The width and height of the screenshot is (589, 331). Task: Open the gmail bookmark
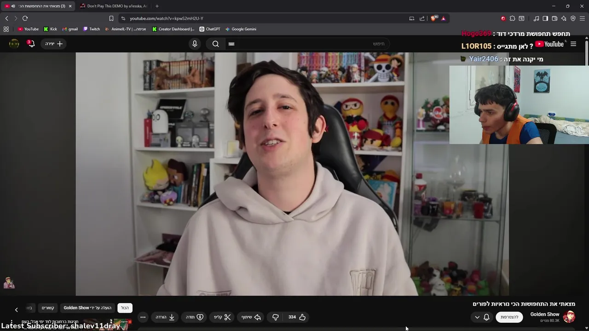point(70,29)
